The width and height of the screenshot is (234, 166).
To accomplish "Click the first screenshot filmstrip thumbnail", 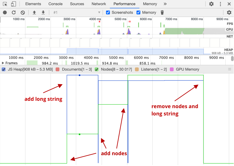I will click(x=5, y=43).
